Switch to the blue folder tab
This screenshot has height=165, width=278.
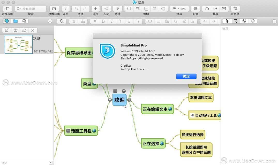click(16, 21)
